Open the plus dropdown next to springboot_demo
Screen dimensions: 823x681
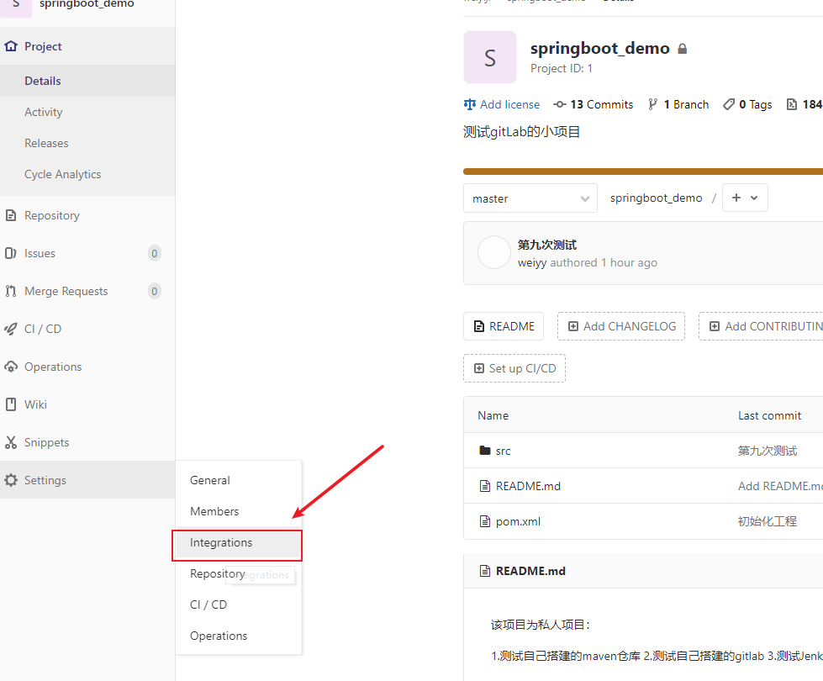[745, 198]
